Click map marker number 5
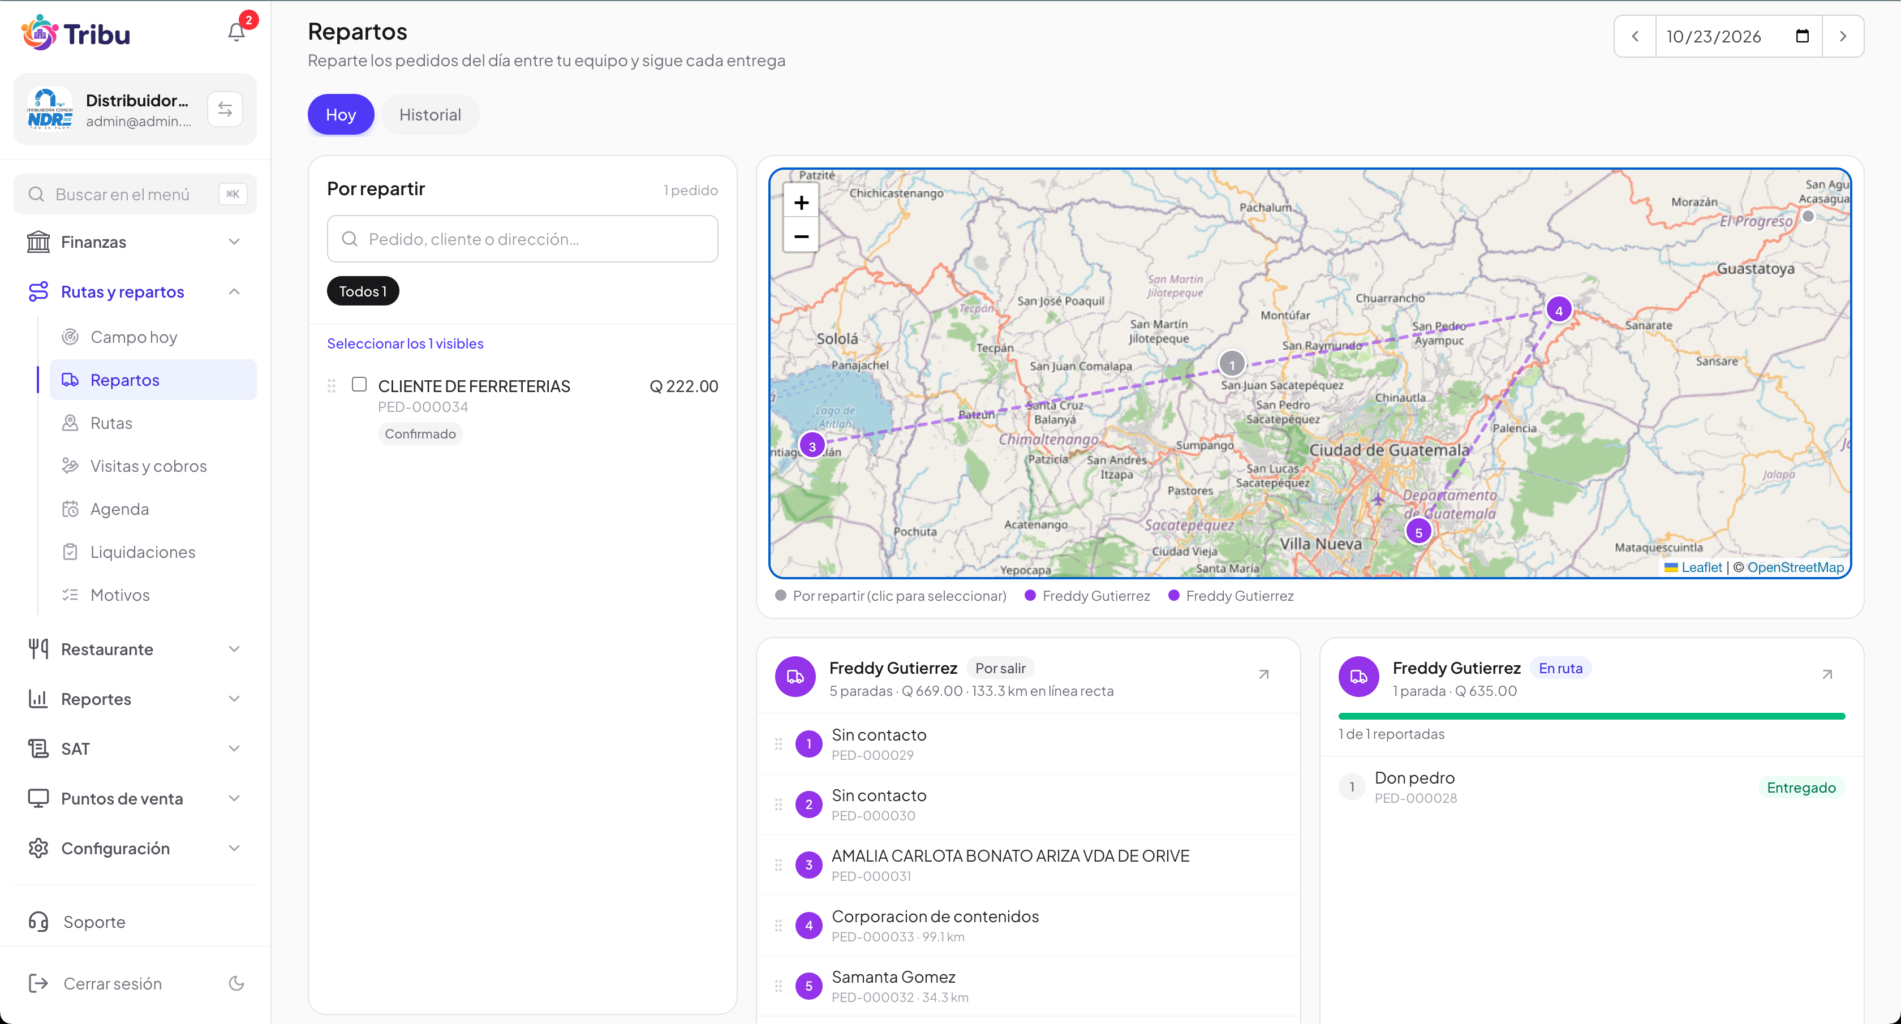 tap(1418, 532)
